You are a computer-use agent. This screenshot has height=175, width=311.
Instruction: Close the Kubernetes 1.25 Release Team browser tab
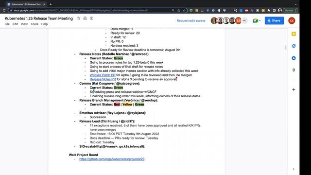click(44, 4)
